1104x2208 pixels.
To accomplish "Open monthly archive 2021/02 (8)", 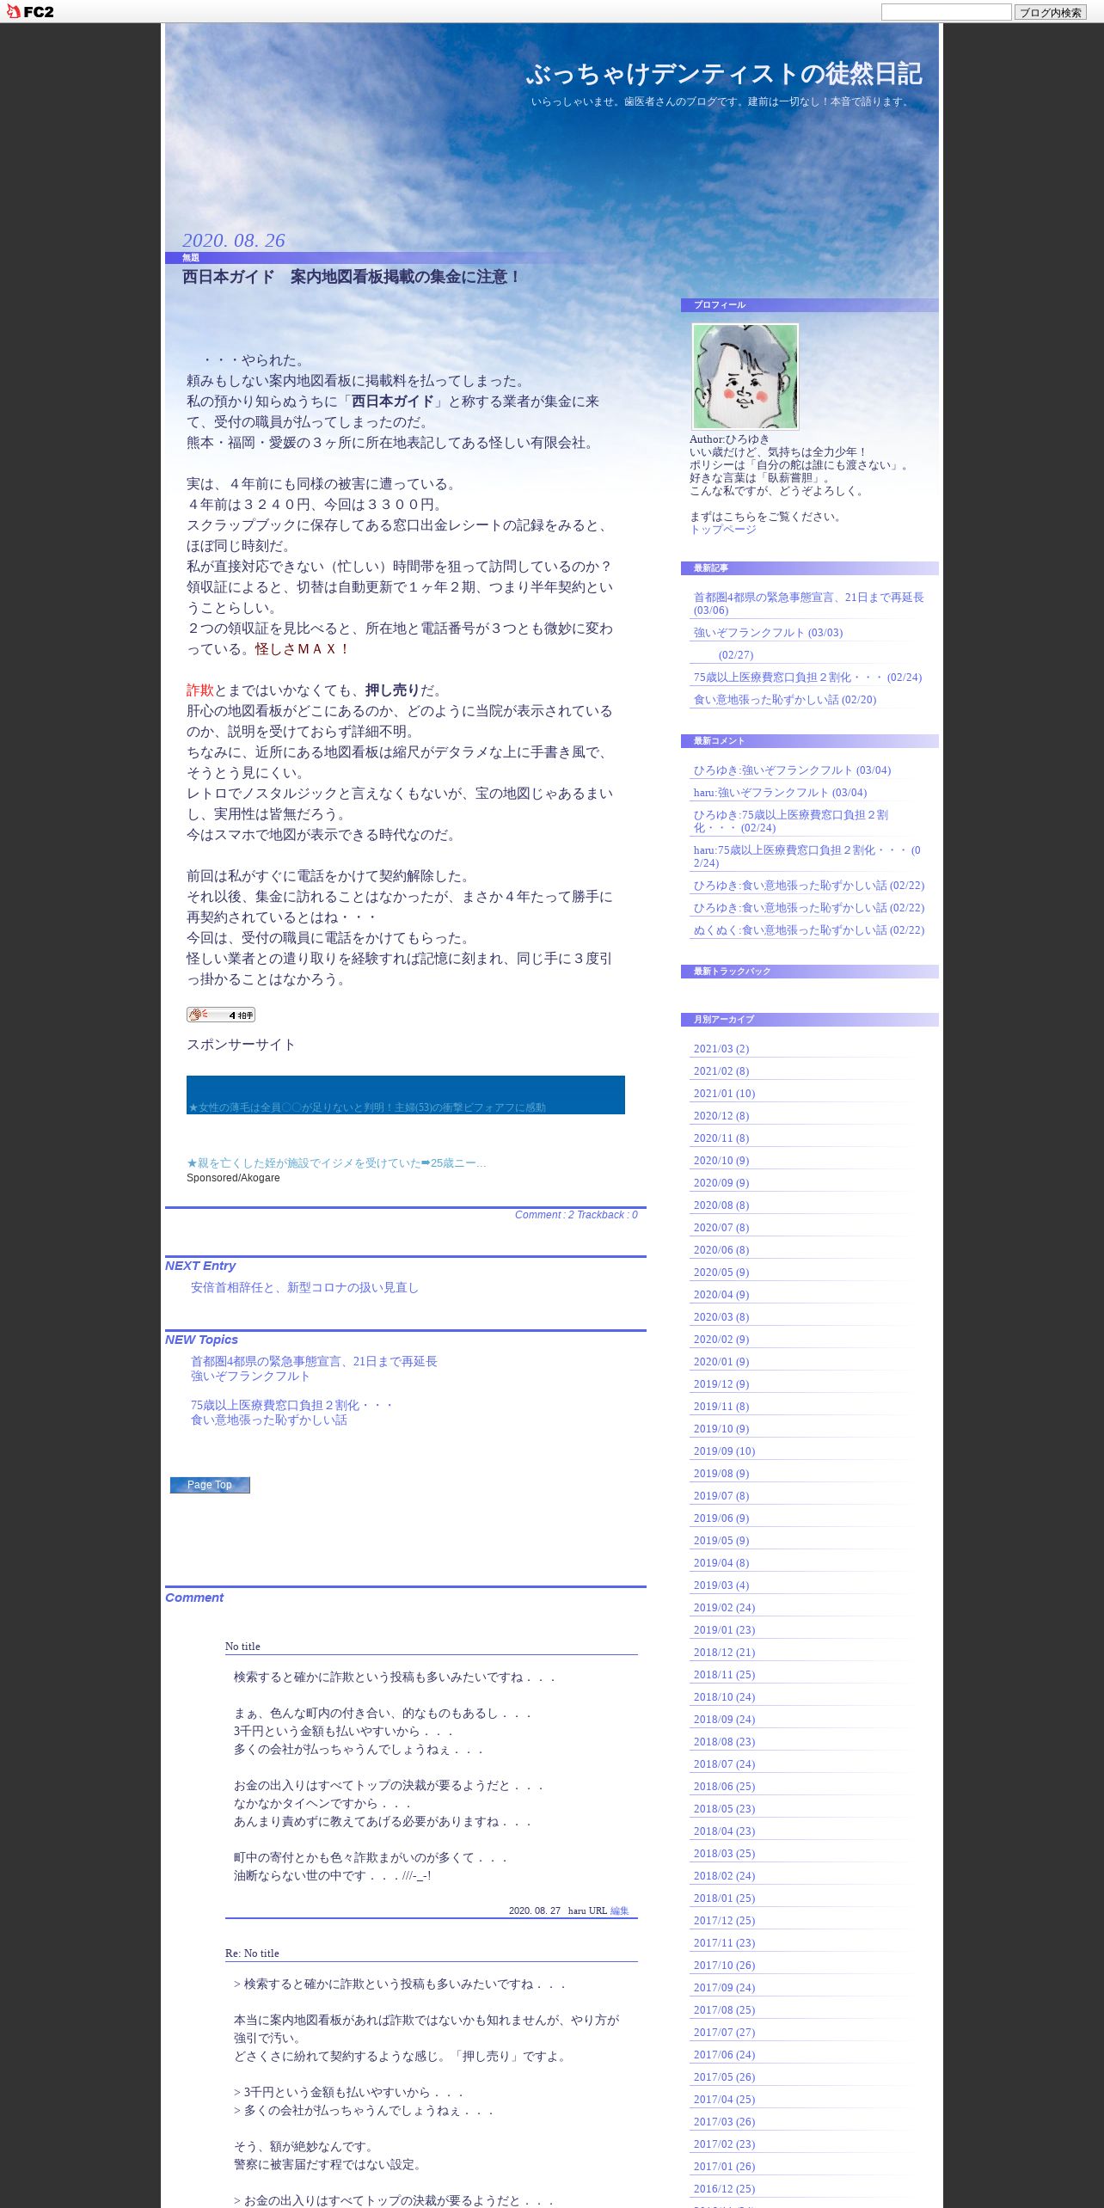I will [721, 1071].
